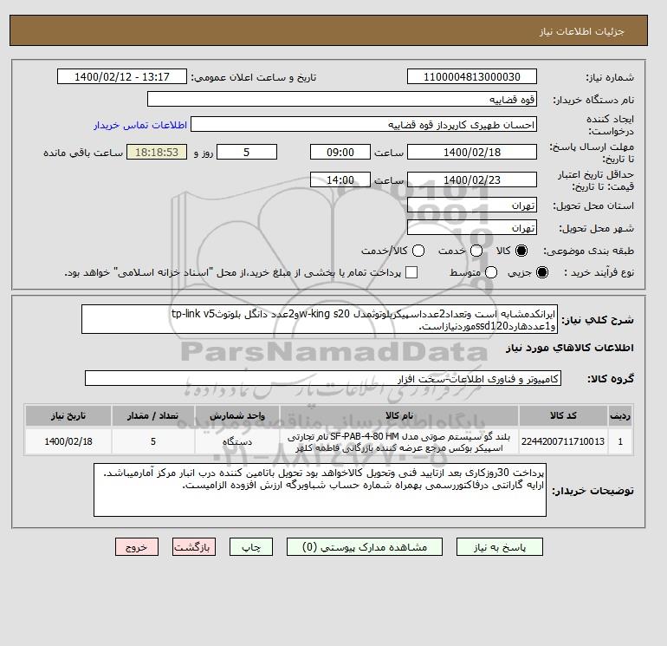Select the کالا radio button
The image size is (667, 646).
pos(521,251)
